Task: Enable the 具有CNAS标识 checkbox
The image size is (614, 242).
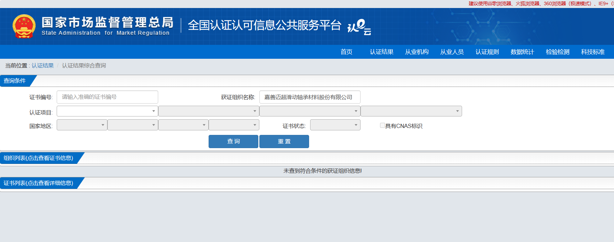Action: pyautogui.click(x=382, y=126)
